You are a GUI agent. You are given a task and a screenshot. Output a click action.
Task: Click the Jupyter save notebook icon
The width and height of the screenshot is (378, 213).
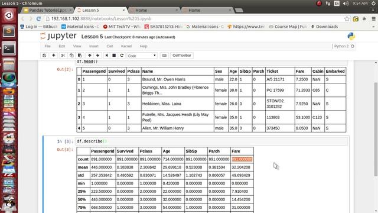44,55
